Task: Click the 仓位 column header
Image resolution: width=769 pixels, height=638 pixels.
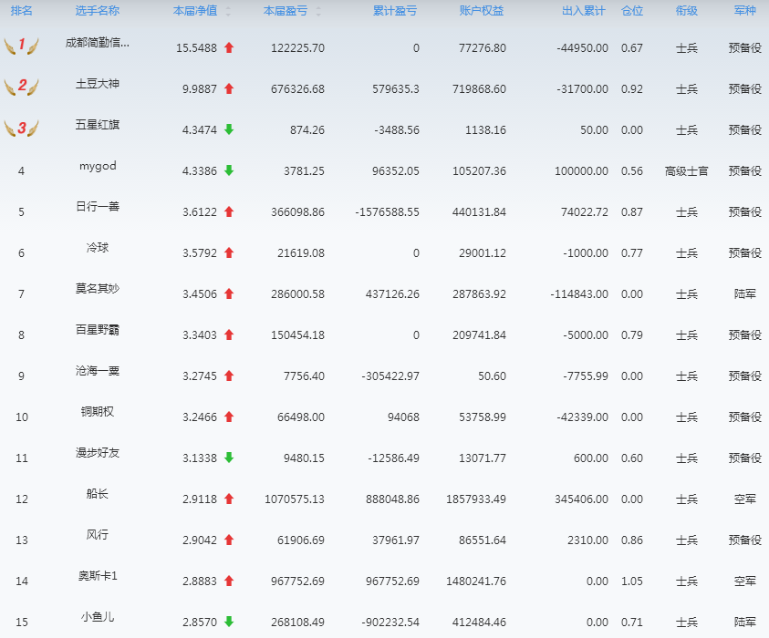Action: (632, 11)
